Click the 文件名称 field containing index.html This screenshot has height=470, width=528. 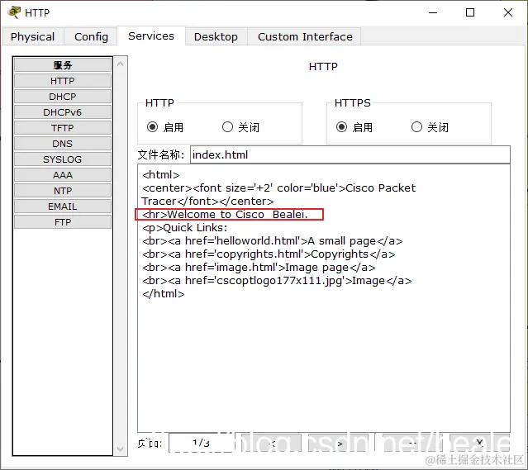coord(350,154)
